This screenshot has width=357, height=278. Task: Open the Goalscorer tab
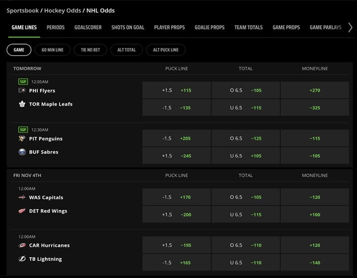tap(88, 27)
